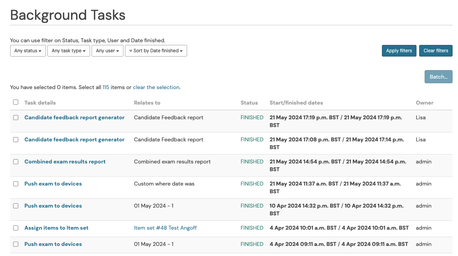Screen dimensions: 458x256
Task: Check the Push exam row for Custom where date was
Action: (x=16, y=184)
